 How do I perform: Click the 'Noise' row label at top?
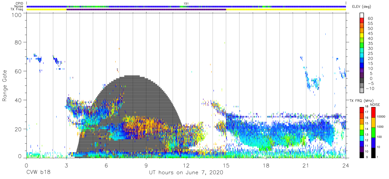19,7
